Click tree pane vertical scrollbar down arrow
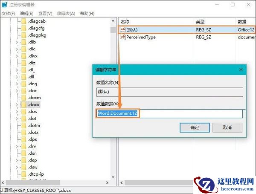The height and width of the screenshot is (194, 256). tap(113, 177)
